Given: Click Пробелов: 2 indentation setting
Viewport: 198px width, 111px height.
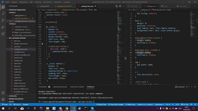Looking at the screenshot, I should tap(159, 105).
